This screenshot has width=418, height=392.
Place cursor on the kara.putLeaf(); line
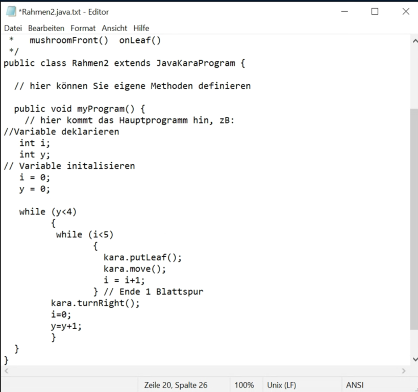click(x=142, y=257)
